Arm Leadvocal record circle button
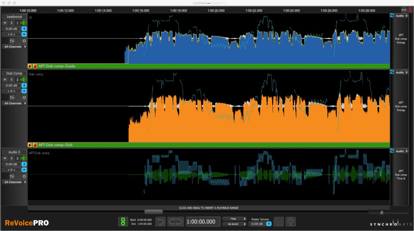This screenshot has width=414, height=231. point(24,41)
